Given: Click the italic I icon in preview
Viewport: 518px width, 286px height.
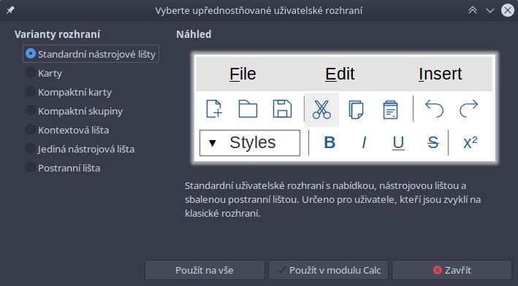Looking at the screenshot, I should click(x=364, y=142).
